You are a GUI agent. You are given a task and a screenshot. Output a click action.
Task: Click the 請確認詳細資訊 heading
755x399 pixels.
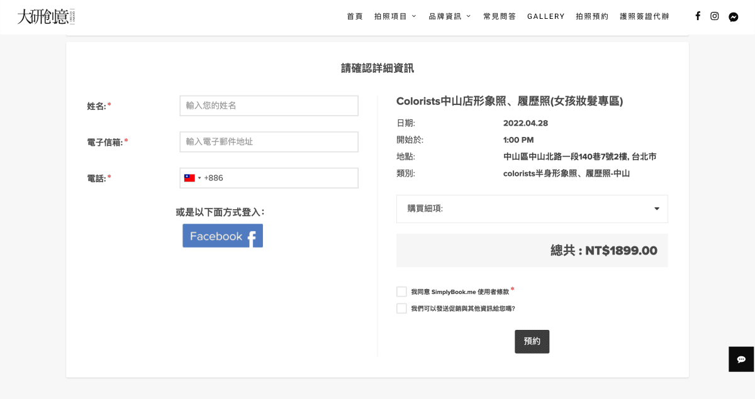click(x=377, y=68)
